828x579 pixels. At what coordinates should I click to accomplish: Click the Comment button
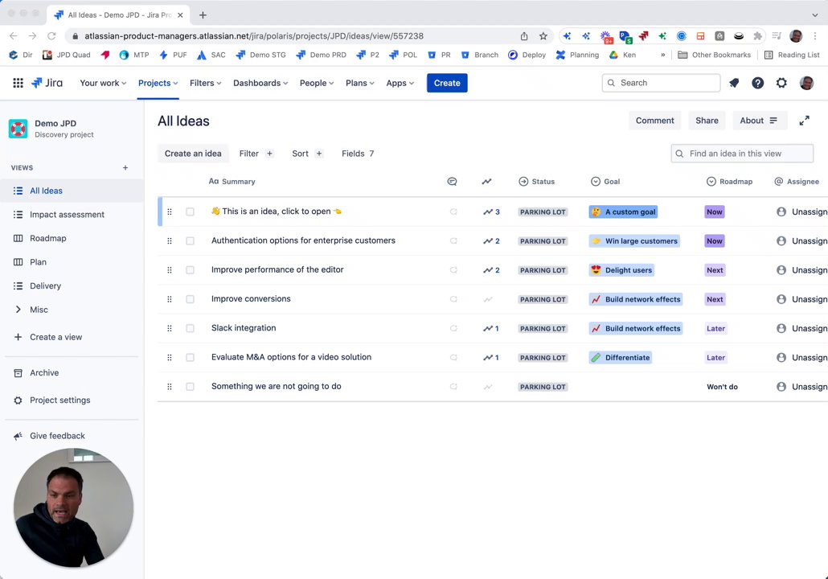point(655,121)
